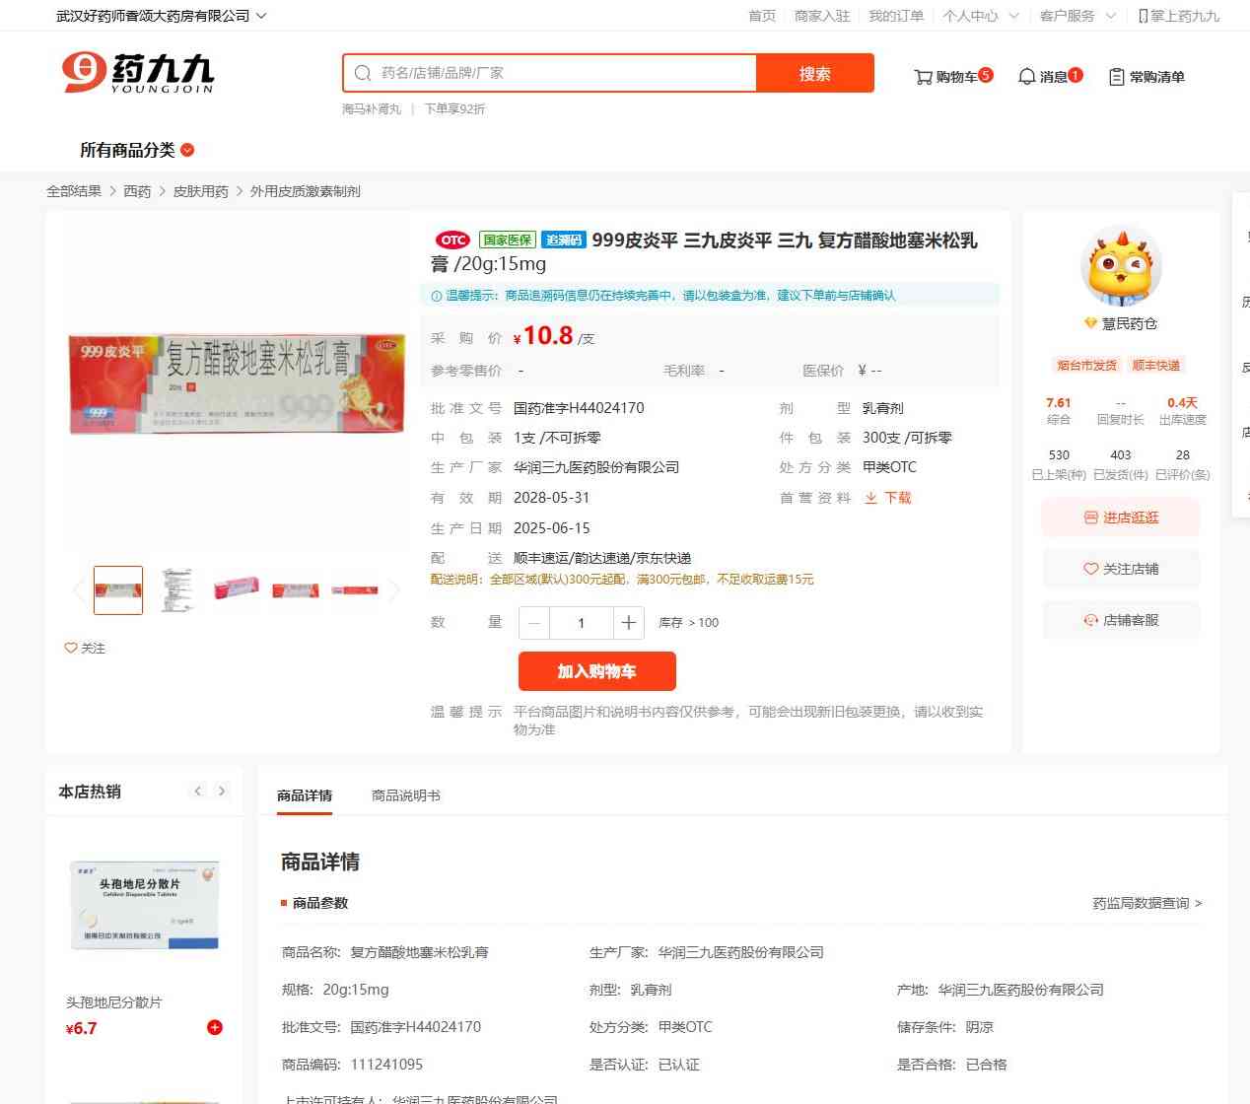Click the 加入购物车 button

pos(597,671)
